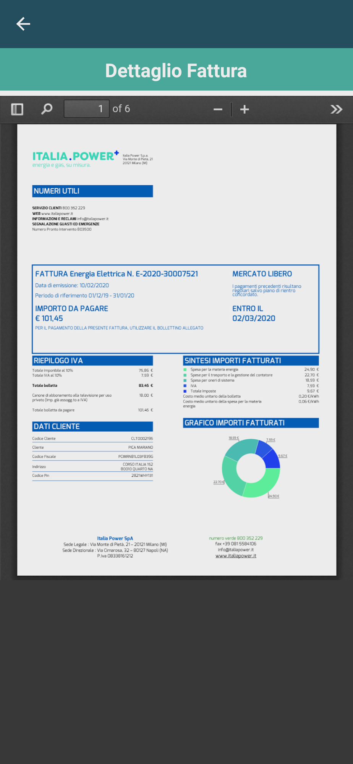Image resolution: width=353 pixels, height=764 pixels.
Task: Click Periodo di riferimento 01/12/19 - 31/01/20
Action: click(84, 295)
